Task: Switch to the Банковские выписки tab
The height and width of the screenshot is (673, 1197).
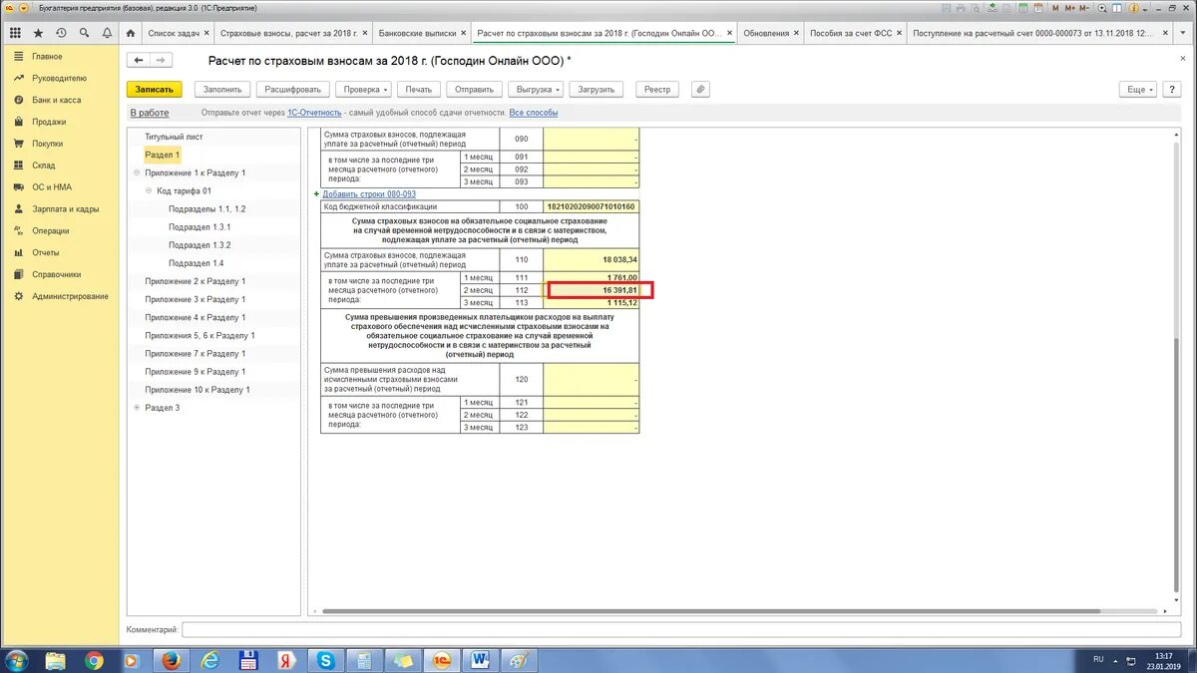Action: click(x=417, y=33)
